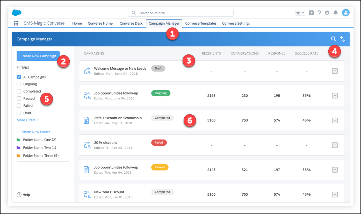The width and height of the screenshot is (361, 214).
Task: Click the Draft status badge
Action: point(158,68)
